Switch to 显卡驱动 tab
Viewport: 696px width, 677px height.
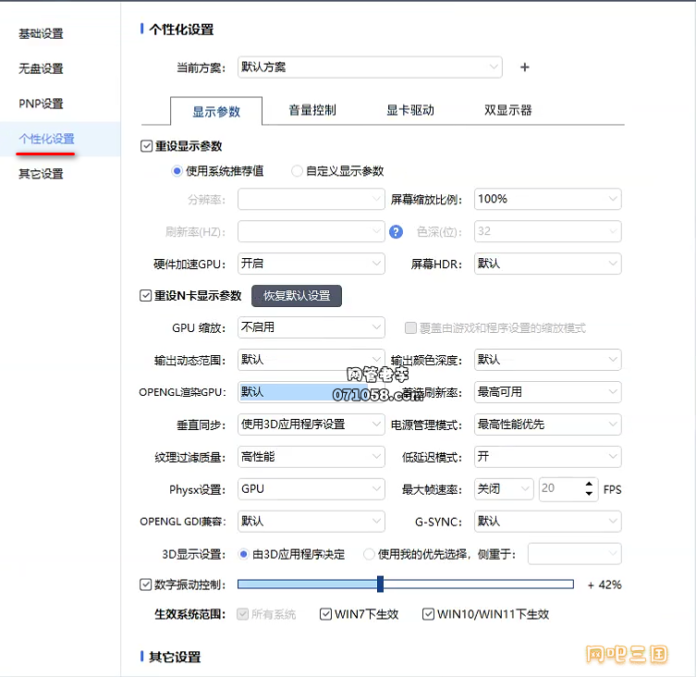[x=410, y=111]
